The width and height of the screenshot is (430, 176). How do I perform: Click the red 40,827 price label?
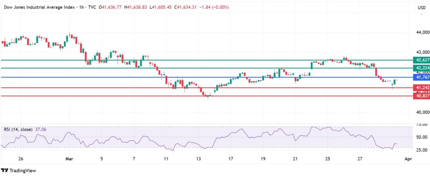click(421, 96)
